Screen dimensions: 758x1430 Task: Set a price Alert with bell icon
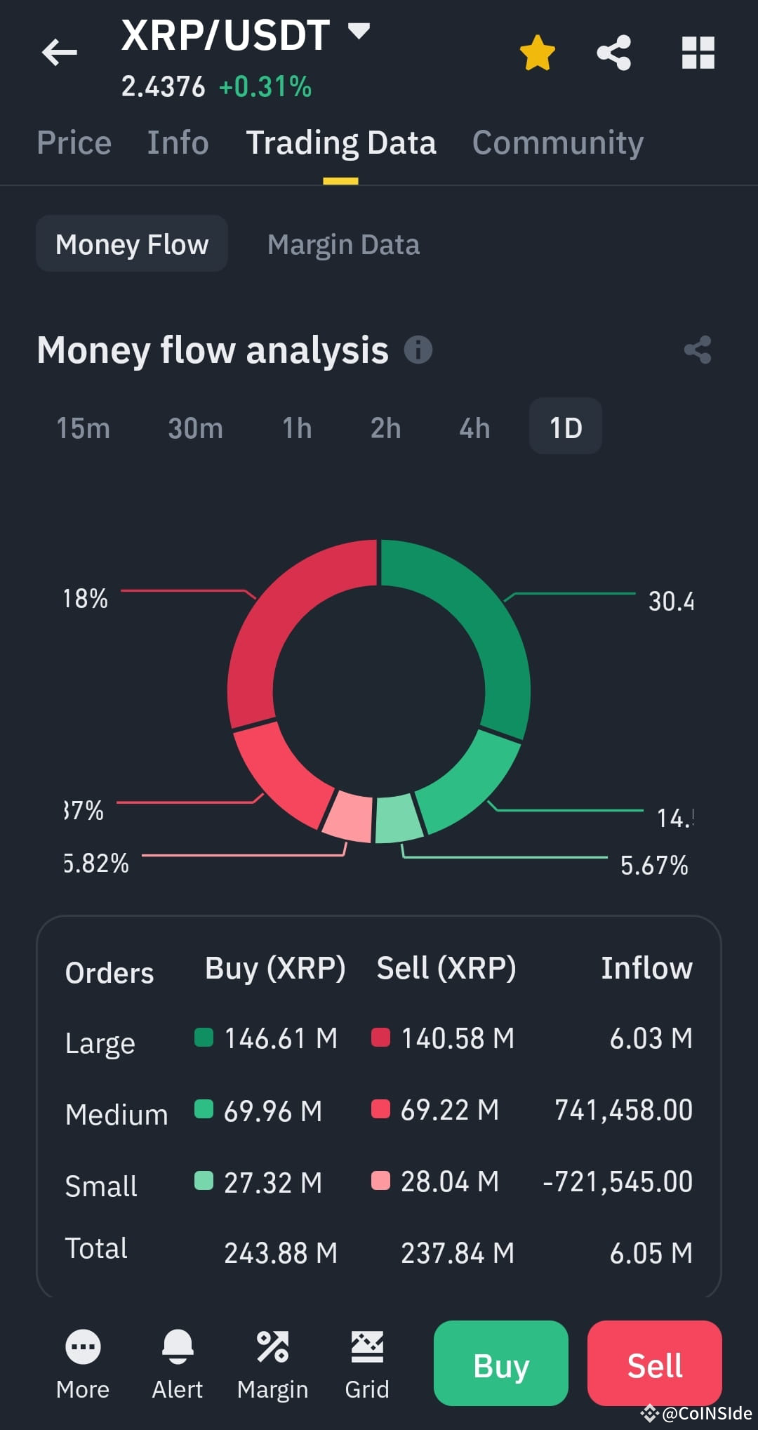(178, 1346)
